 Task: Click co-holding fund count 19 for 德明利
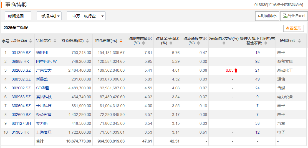tap(257, 53)
